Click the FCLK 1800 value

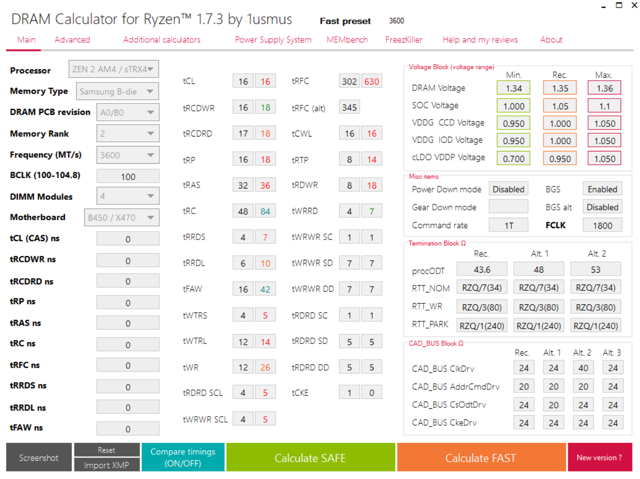coord(602,225)
